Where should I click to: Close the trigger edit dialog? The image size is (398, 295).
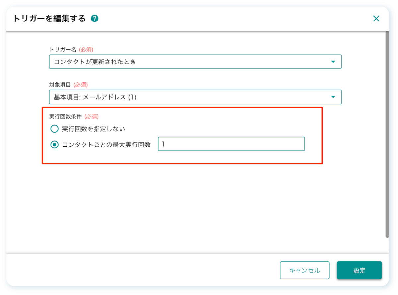pyautogui.click(x=376, y=19)
